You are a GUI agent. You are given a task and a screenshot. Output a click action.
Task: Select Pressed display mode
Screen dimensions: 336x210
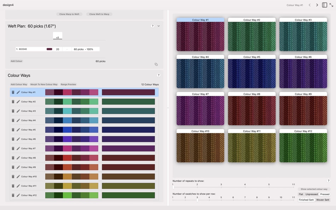tap(325, 194)
